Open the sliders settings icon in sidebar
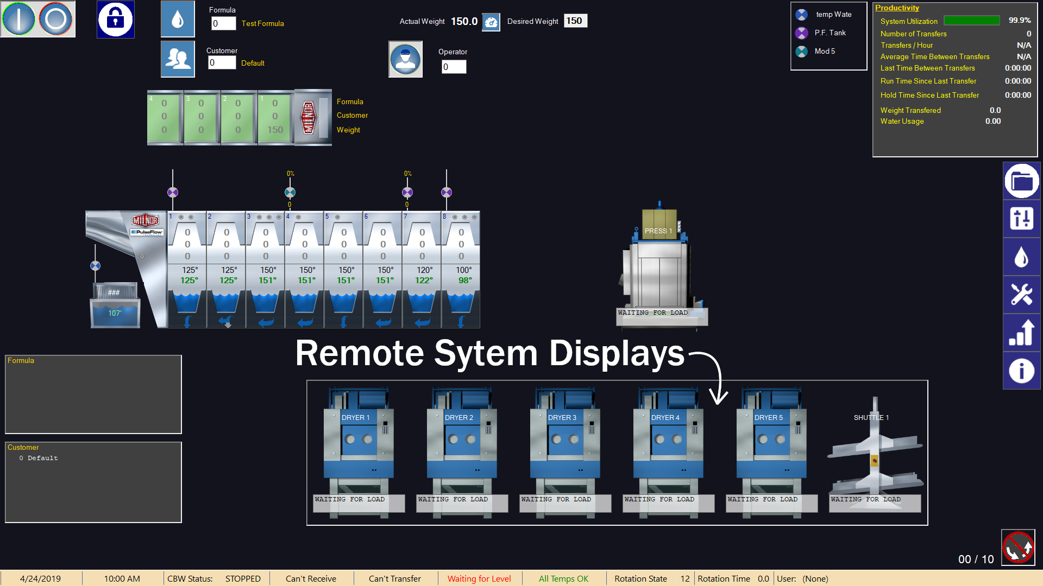This screenshot has height=586, width=1043. [x=1022, y=219]
